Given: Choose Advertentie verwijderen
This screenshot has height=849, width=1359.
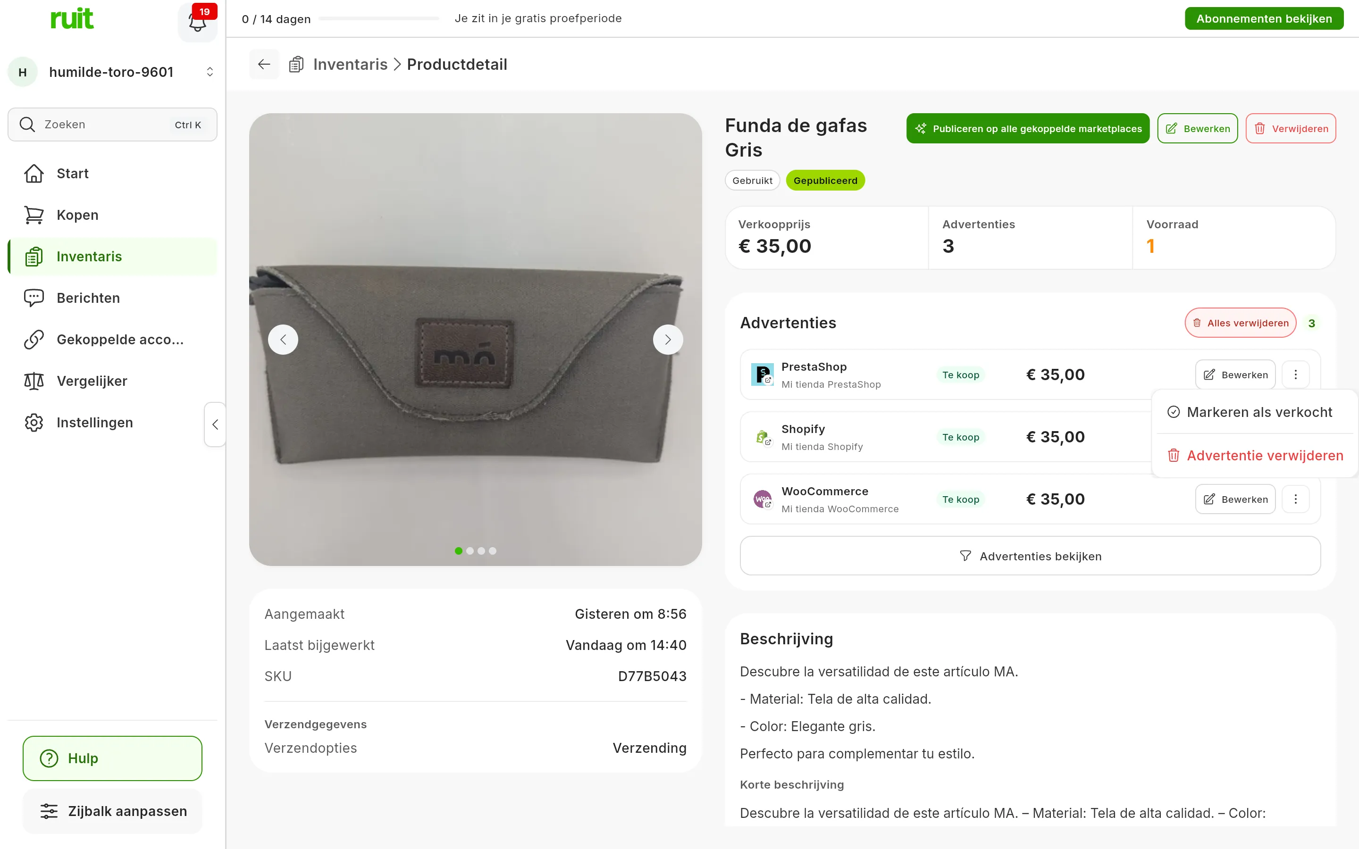Looking at the screenshot, I should coord(1255,455).
